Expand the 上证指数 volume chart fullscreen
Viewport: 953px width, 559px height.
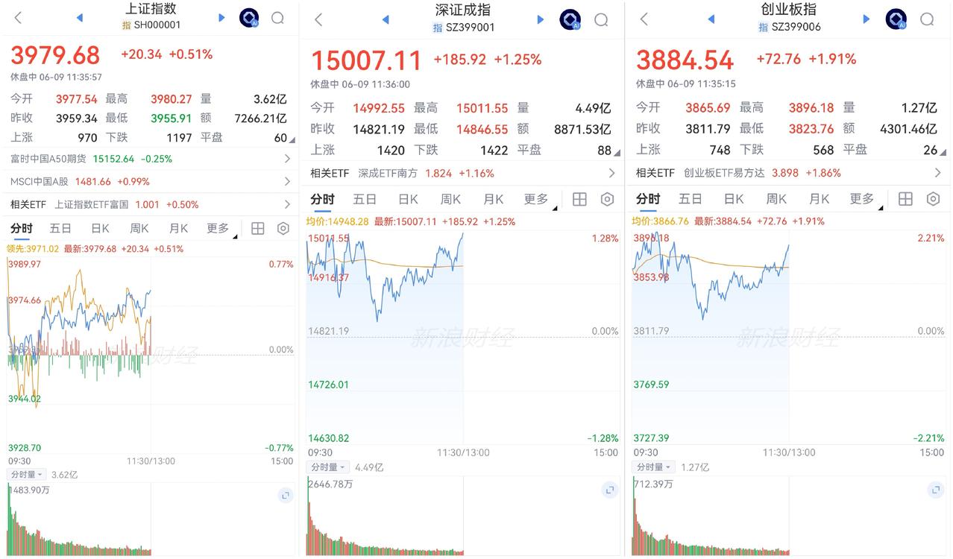(285, 495)
